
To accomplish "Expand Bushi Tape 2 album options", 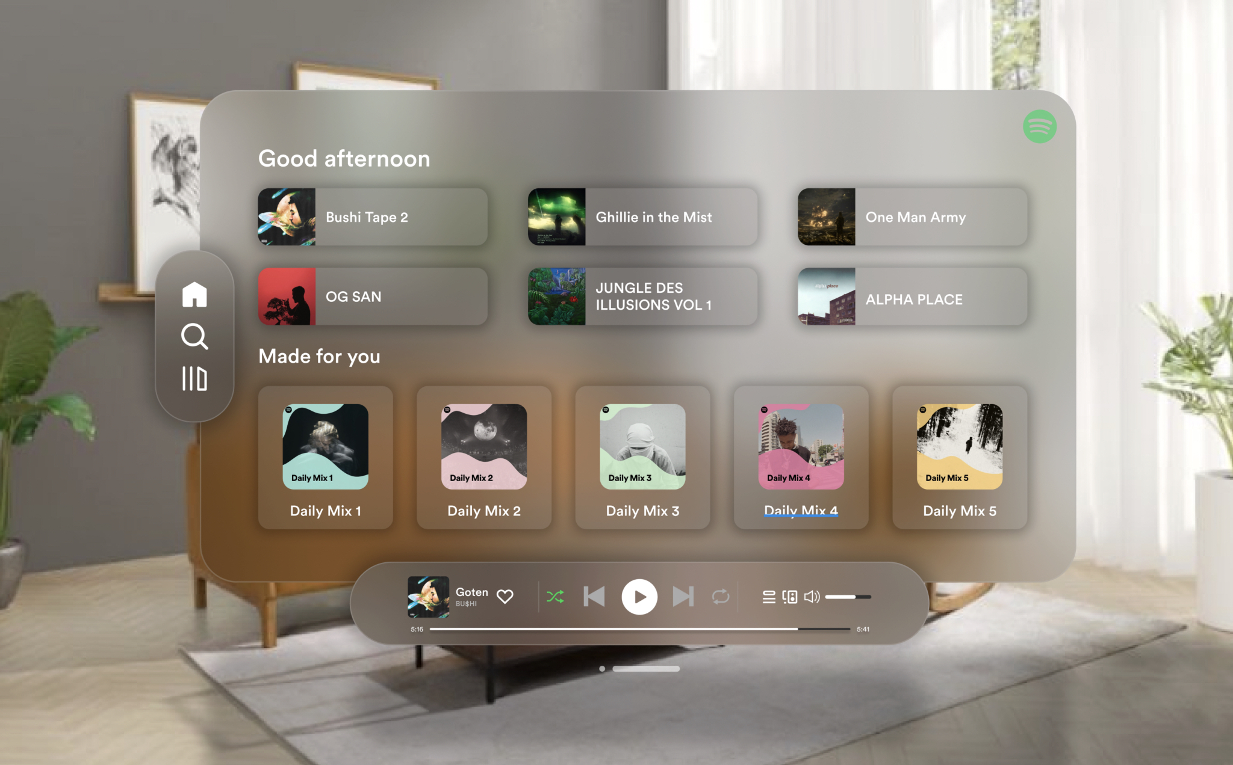I will (x=371, y=216).
